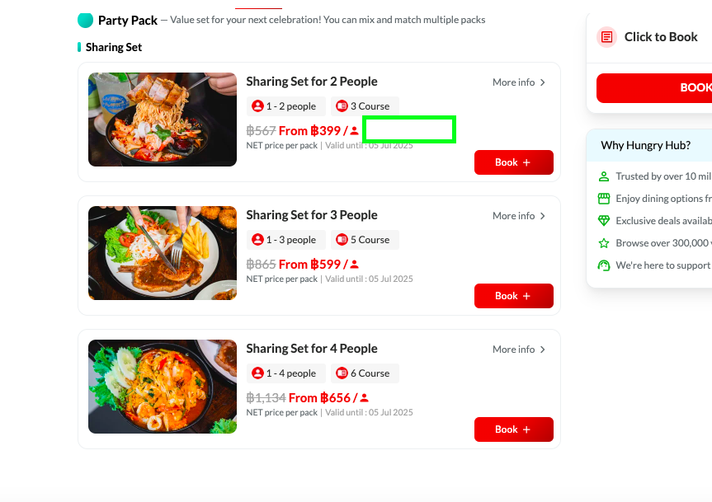Click the 3 Course menu icon
This screenshot has height=502, width=712.
tap(342, 106)
